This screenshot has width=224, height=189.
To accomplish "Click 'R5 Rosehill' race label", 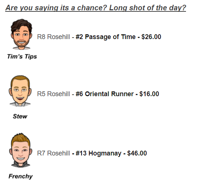I will tap(54, 94).
